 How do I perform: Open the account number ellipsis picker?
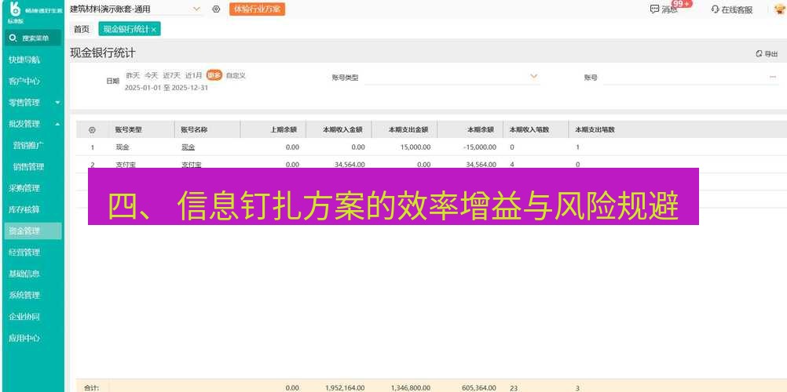(x=772, y=77)
